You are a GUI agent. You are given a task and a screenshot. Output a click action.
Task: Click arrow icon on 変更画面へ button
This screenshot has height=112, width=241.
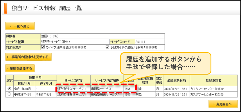click(x=214, y=104)
